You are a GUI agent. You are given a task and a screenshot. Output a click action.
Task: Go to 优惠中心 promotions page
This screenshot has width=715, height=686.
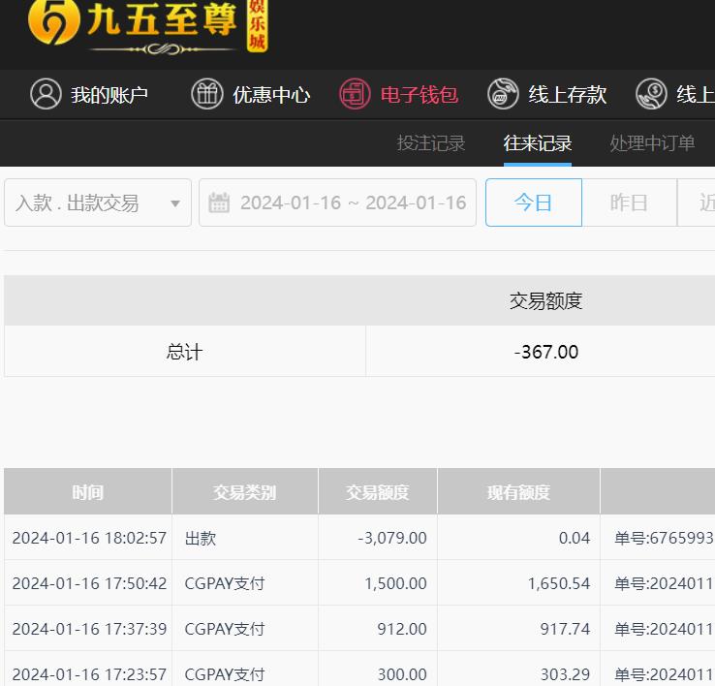pos(271,95)
